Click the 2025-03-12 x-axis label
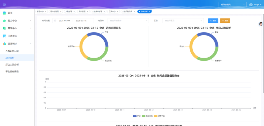The width and height of the screenshot is (264, 126). click(149, 110)
